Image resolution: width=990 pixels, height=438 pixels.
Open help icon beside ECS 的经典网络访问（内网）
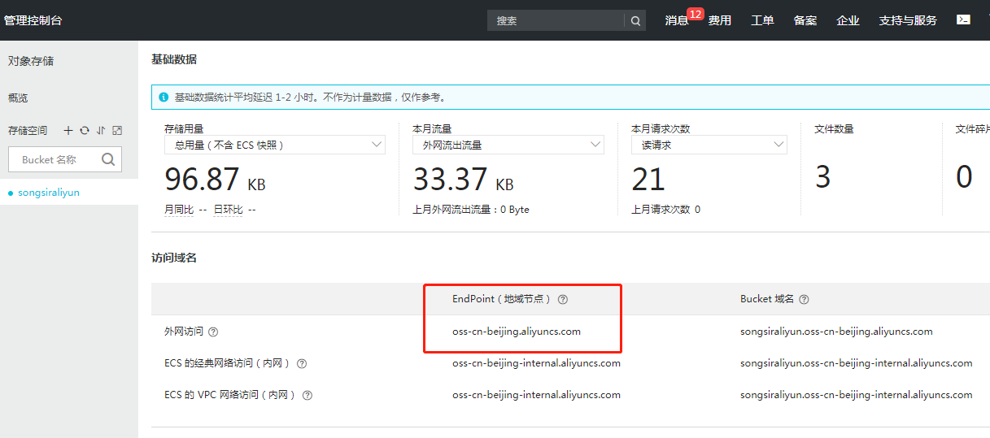click(302, 363)
